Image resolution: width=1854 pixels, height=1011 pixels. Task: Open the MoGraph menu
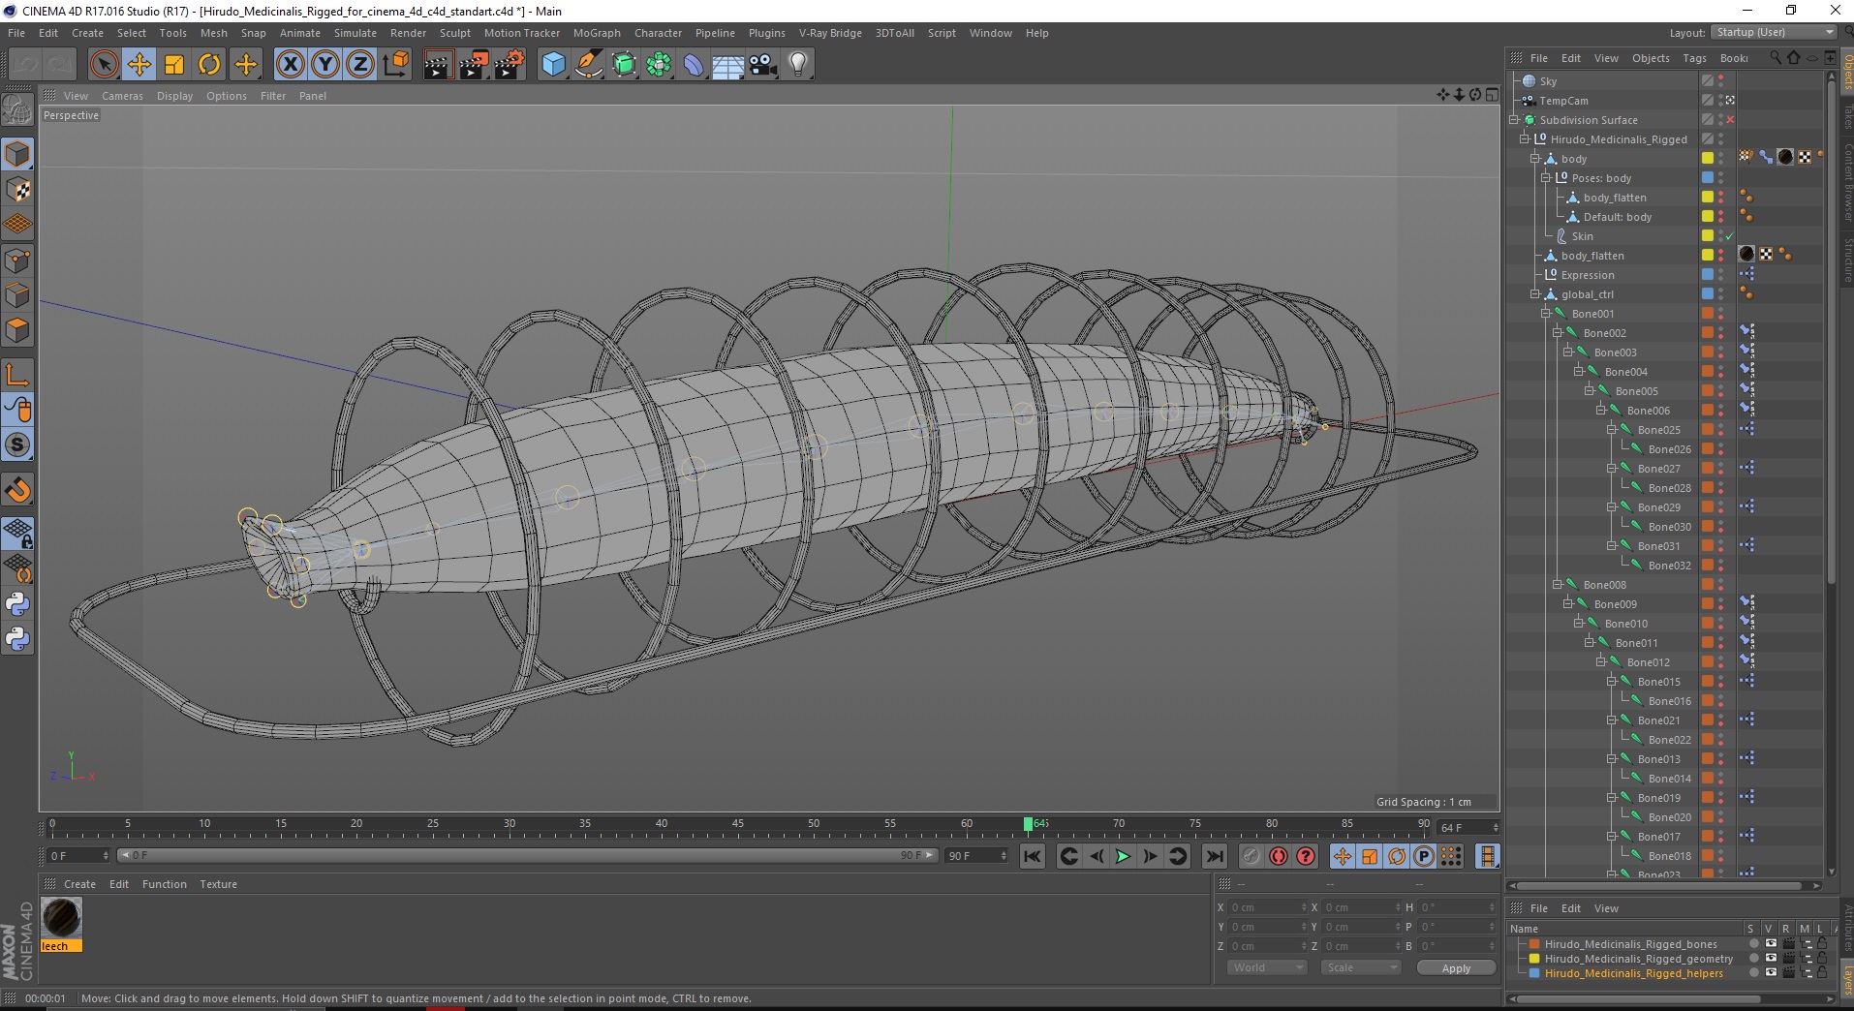coord(597,33)
